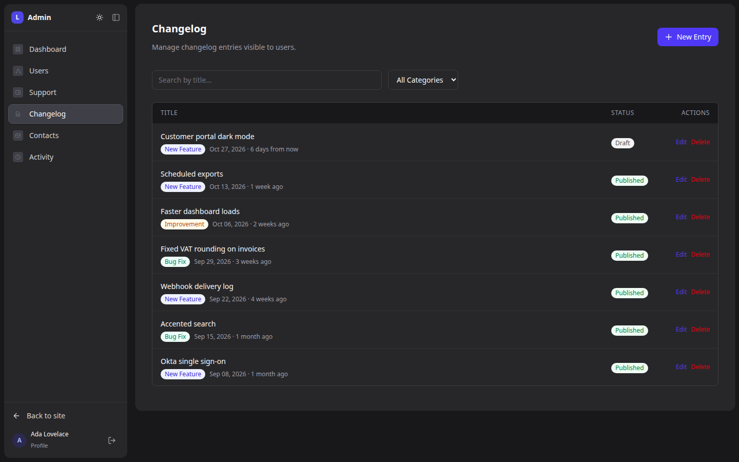739x462 pixels.
Task: Toggle the light/dark theme icon
Action: 100,17
